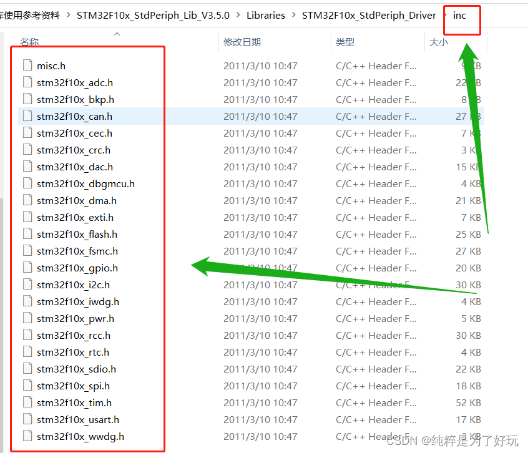Select the file name stm32f10x_dma.h

point(77,200)
